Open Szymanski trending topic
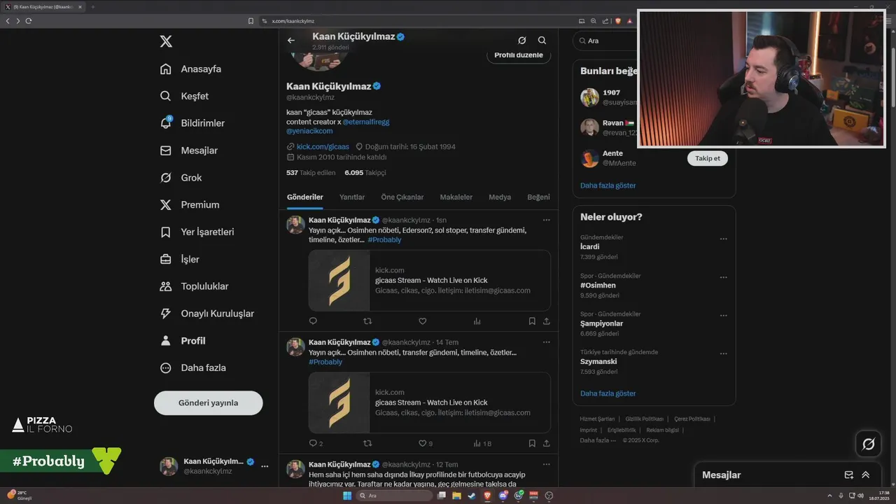Screen dimensions: 896x504 point(598,362)
